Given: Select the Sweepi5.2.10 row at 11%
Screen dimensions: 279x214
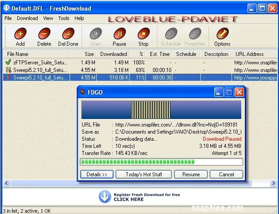Looking at the screenshot, I should [140, 77].
